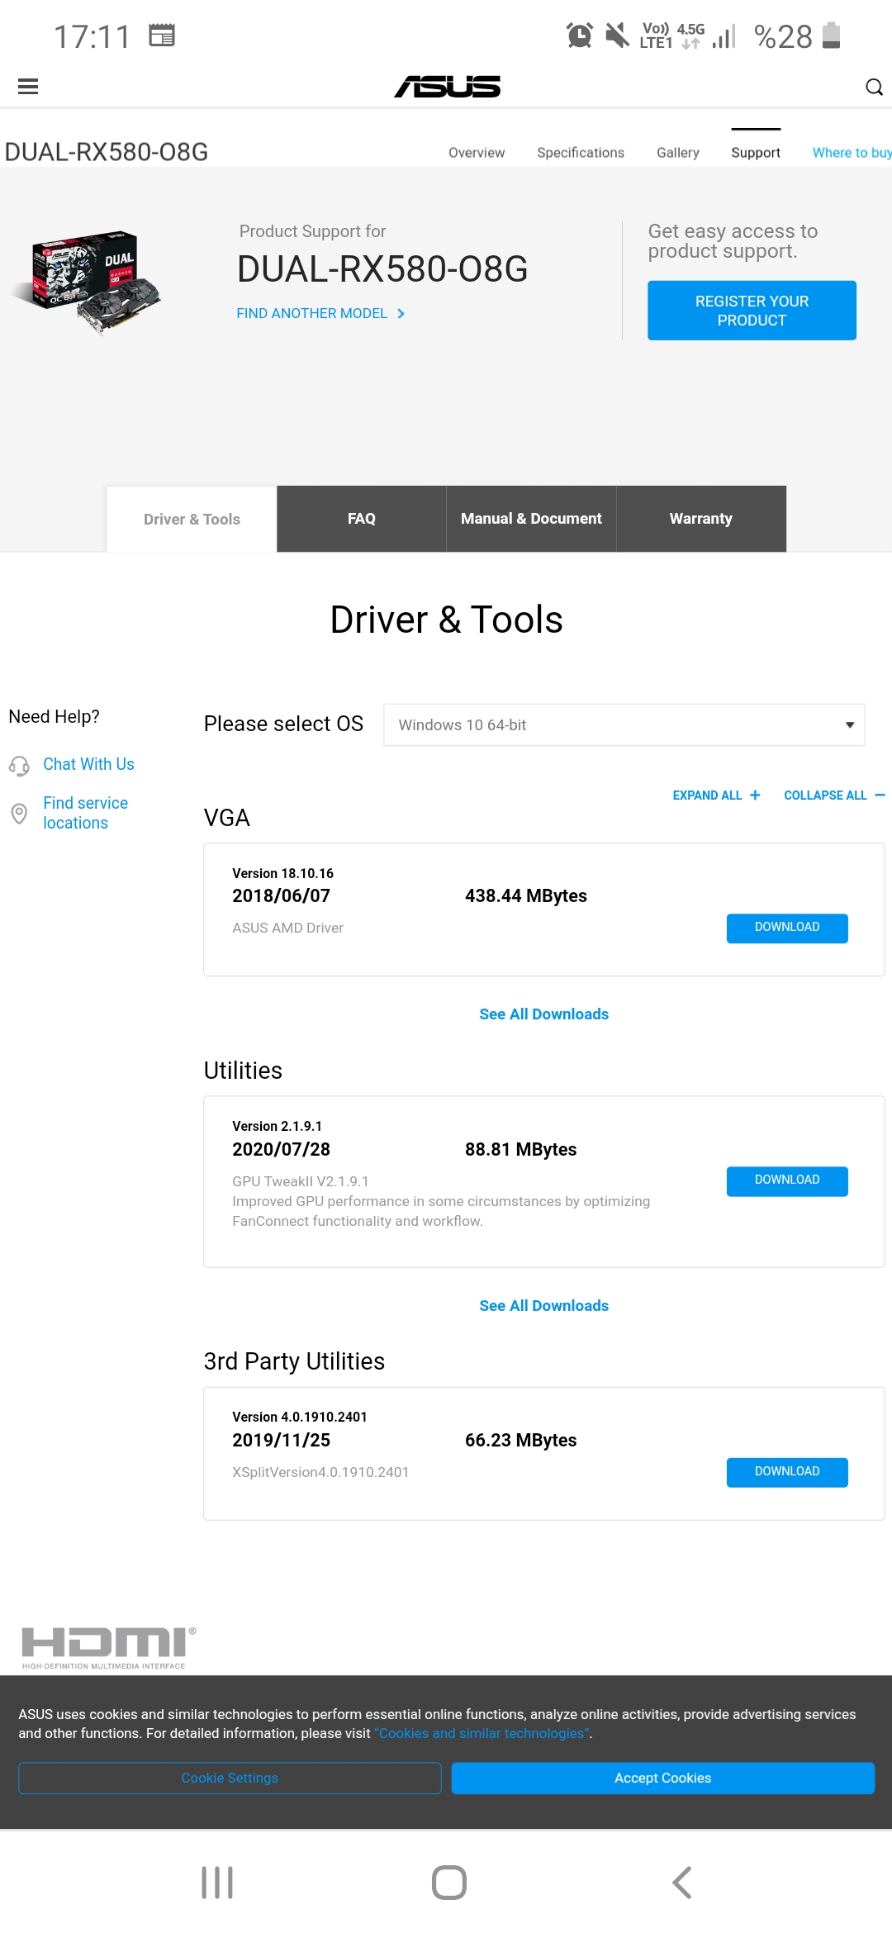Tap Android recent apps button
The image size is (892, 1933).
pos(217,1883)
